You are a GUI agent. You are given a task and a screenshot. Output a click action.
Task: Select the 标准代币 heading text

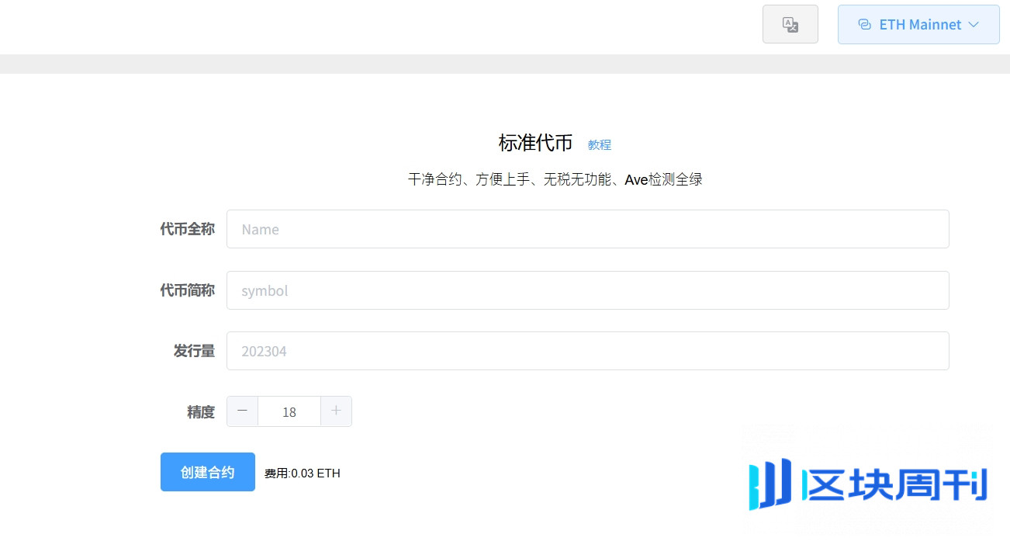(535, 143)
